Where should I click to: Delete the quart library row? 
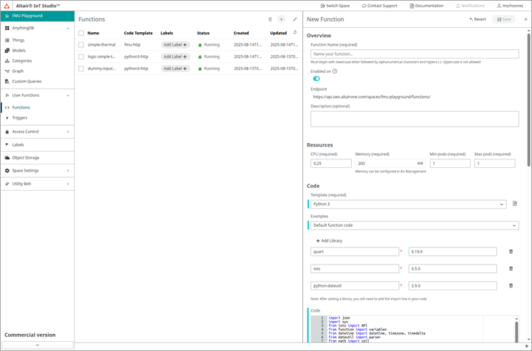(x=511, y=252)
